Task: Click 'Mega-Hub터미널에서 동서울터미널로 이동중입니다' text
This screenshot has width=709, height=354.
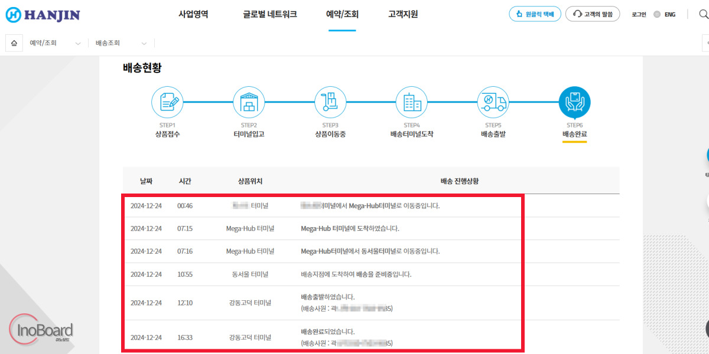Action: (370, 251)
